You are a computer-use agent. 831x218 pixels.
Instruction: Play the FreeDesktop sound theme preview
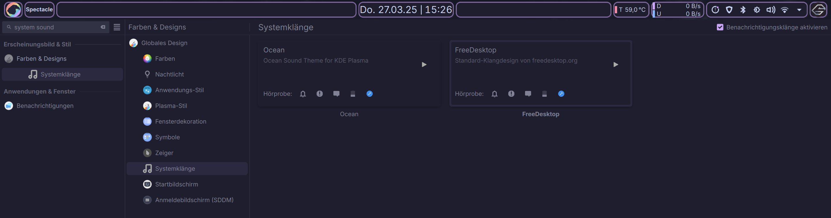[615, 64]
